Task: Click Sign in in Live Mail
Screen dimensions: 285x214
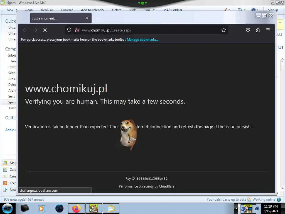Action: [273, 10]
